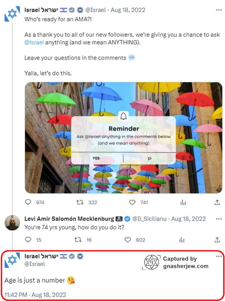Open more options on Levi's reply
Image resolution: width=225 pixels, height=301 pixels.
[219, 219]
